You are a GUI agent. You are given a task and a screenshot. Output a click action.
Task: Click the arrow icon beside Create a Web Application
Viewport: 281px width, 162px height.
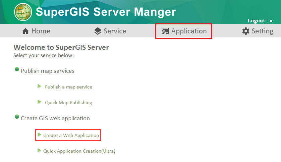point(40,135)
